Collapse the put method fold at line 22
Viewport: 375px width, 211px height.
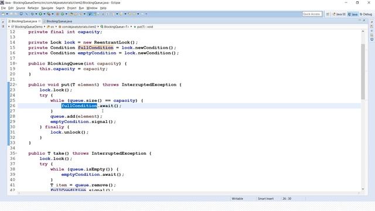click(x=16, y=84)
